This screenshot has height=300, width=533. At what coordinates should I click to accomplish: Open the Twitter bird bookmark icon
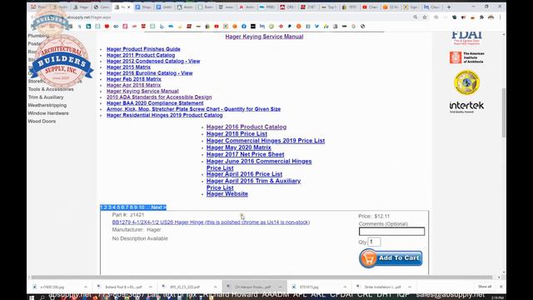click(x=316, y=26)
